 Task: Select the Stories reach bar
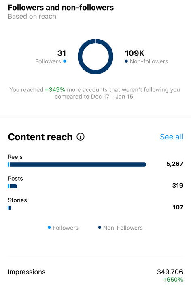tap(9, 208)
